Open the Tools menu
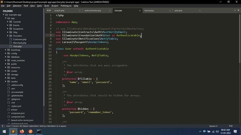This screenshot has width=241, height=135. 47,6
